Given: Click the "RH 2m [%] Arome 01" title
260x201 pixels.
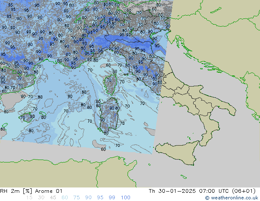Looking at the screenshot, I should pyautogui.click(x=31, y=191).
